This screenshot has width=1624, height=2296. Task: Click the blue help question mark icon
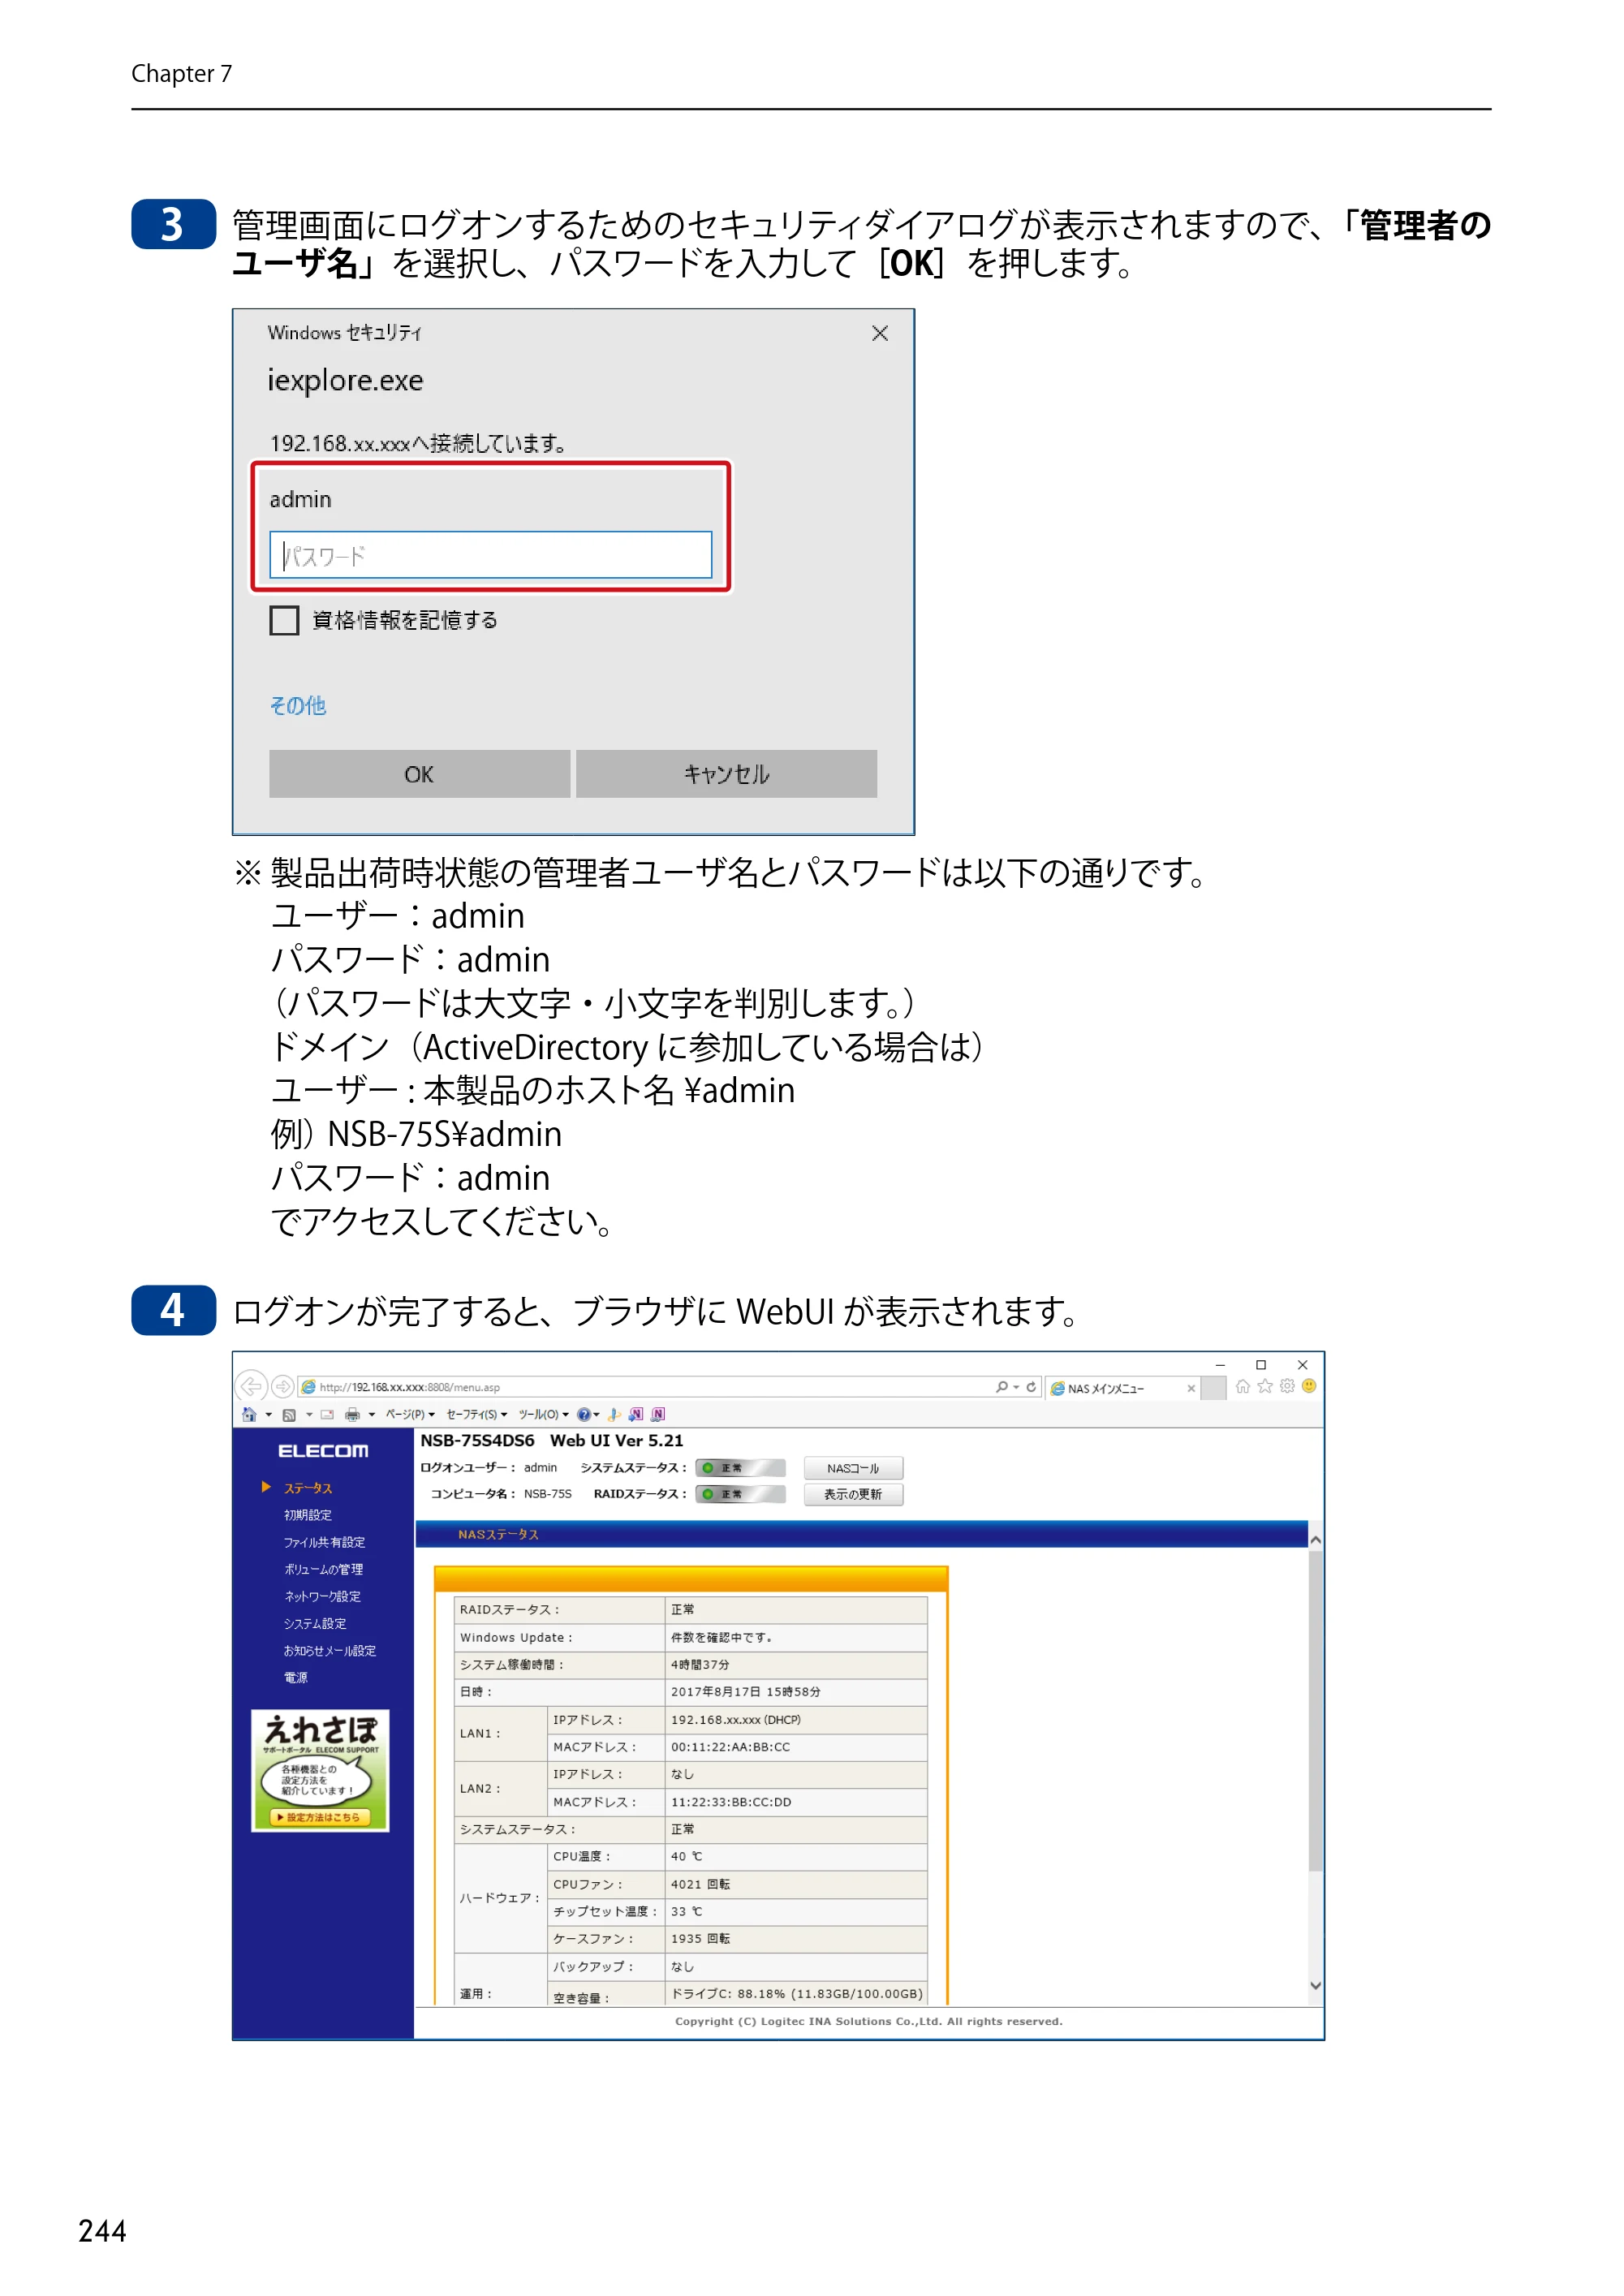584,1414
